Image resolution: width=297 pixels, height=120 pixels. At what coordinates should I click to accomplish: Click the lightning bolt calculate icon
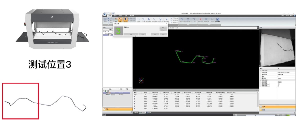[167, 20]
